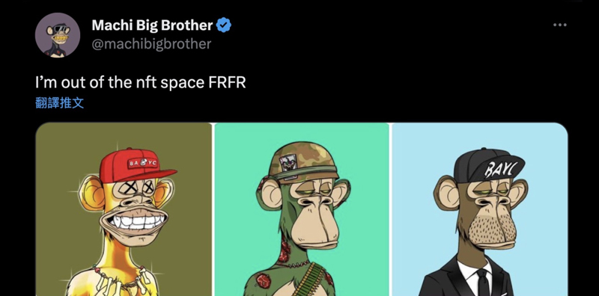Open the gold ape image thumbnail
The width and height of the screenshot is (599, 296).
click(x=124, y=209)
